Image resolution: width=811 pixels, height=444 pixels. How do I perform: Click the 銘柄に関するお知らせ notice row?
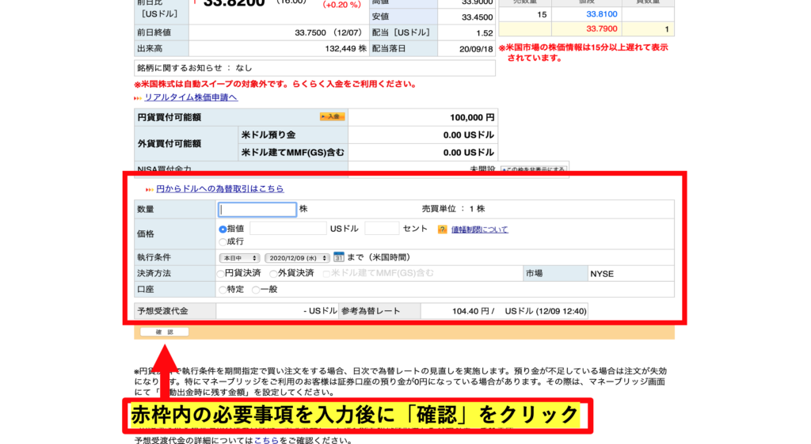point(314,68)
